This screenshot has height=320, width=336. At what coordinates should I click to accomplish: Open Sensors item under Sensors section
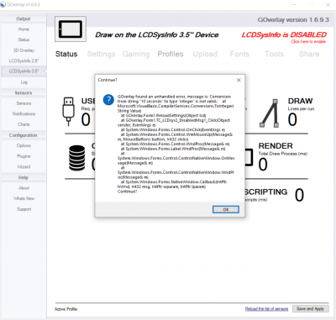coord(24,103)
